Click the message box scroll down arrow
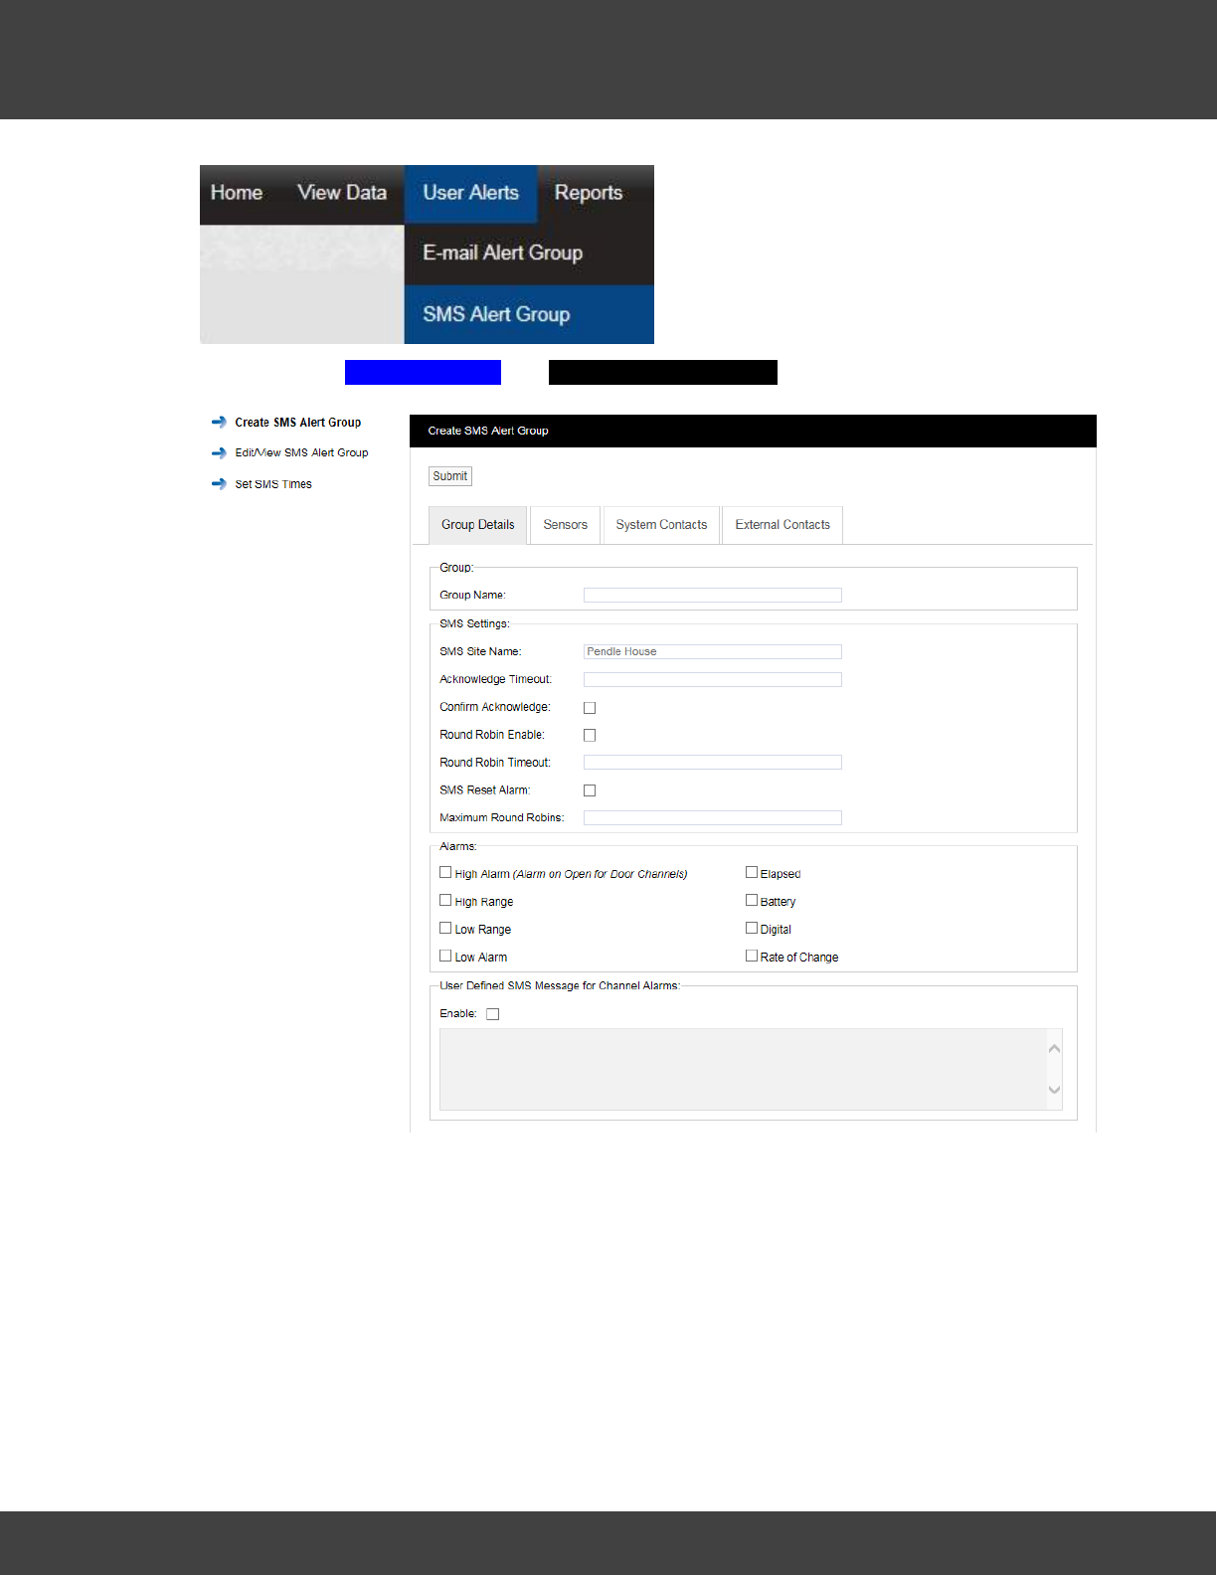Viewport: 1217px width, 1575px height. point(1055,1090)
